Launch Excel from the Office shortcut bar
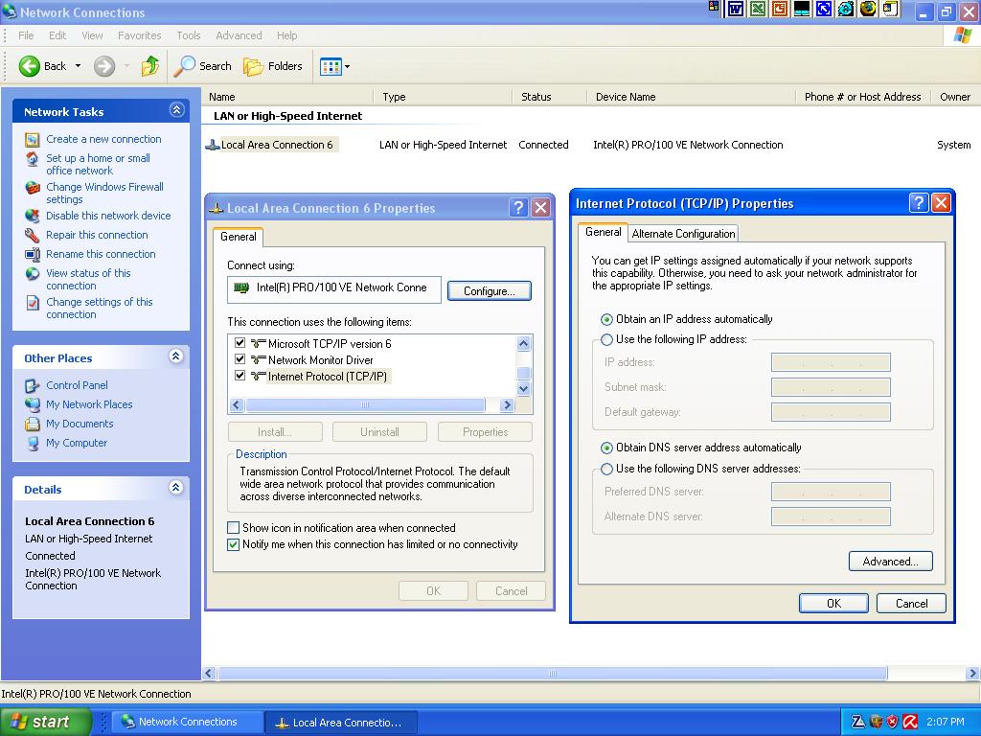The height and width of the screenshot is (736, 981). [x=758, y=9]
